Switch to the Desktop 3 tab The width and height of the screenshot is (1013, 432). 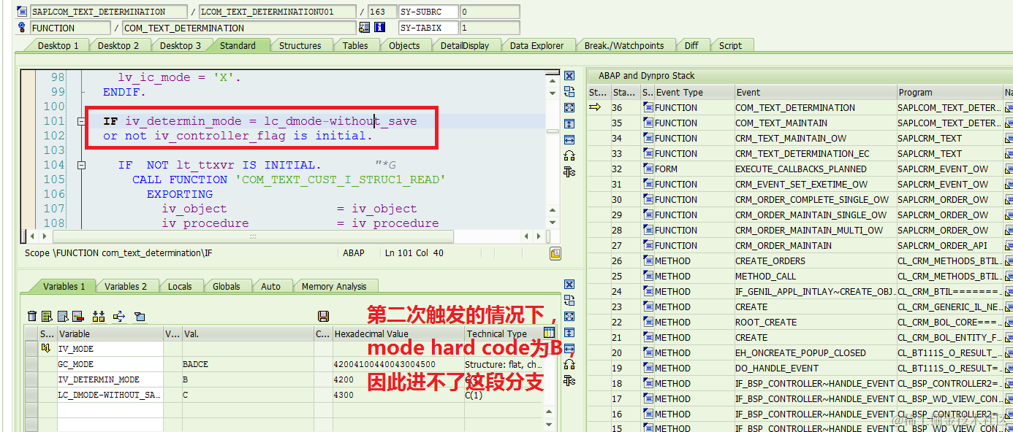181,45
